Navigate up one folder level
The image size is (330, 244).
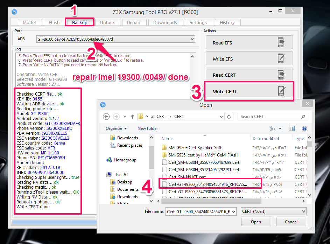[x=132, y=117]
